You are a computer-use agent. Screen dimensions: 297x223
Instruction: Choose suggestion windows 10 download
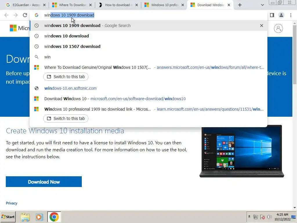(148, 36)
